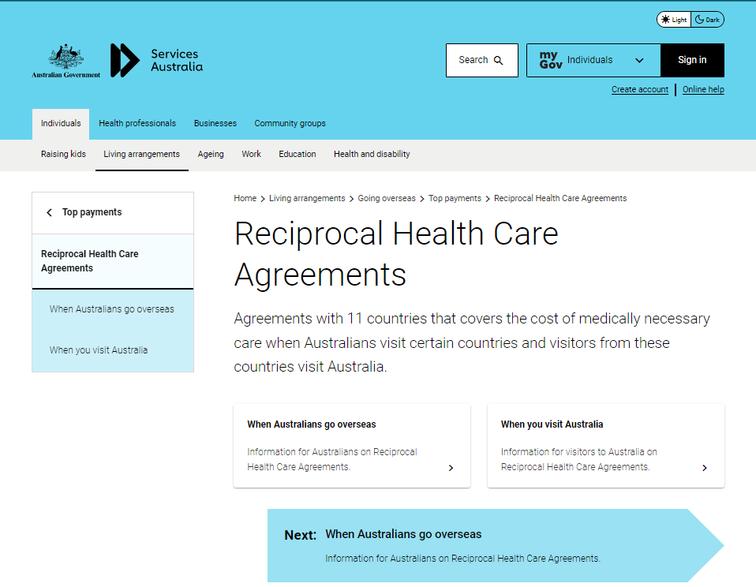Click the Services Australia logo
This screenshot has width=756, height=587.
157,61
